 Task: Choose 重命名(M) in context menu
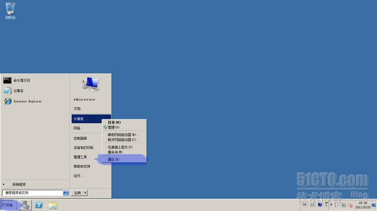124,152
